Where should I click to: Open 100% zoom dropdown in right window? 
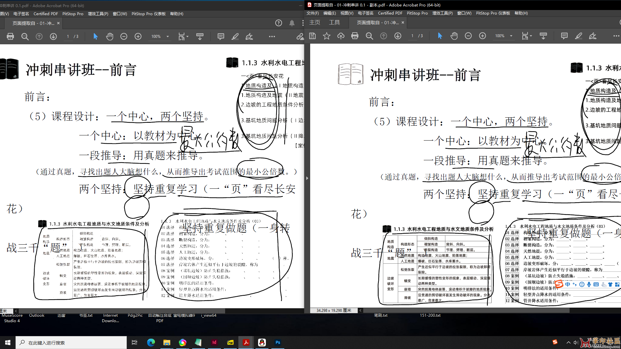(511, 36)
